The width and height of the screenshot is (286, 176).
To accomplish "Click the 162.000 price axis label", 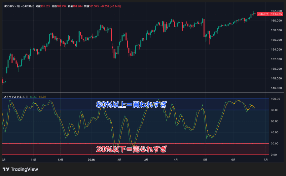I will click(x=276, y=11).
